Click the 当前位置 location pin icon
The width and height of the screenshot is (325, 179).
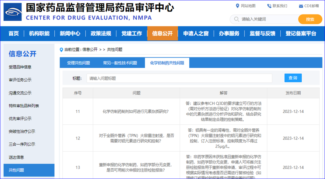click(x=61, y=50)
